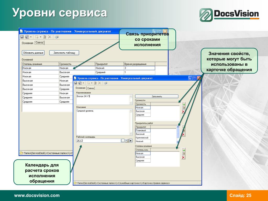
Task: Select Плановый priority row
Action: pyautogui.click(x=143, y=131)
